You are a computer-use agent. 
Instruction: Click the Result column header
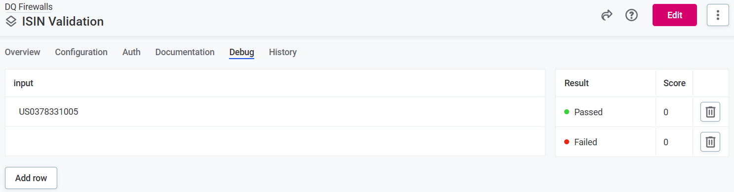click(x=577, y=83)
